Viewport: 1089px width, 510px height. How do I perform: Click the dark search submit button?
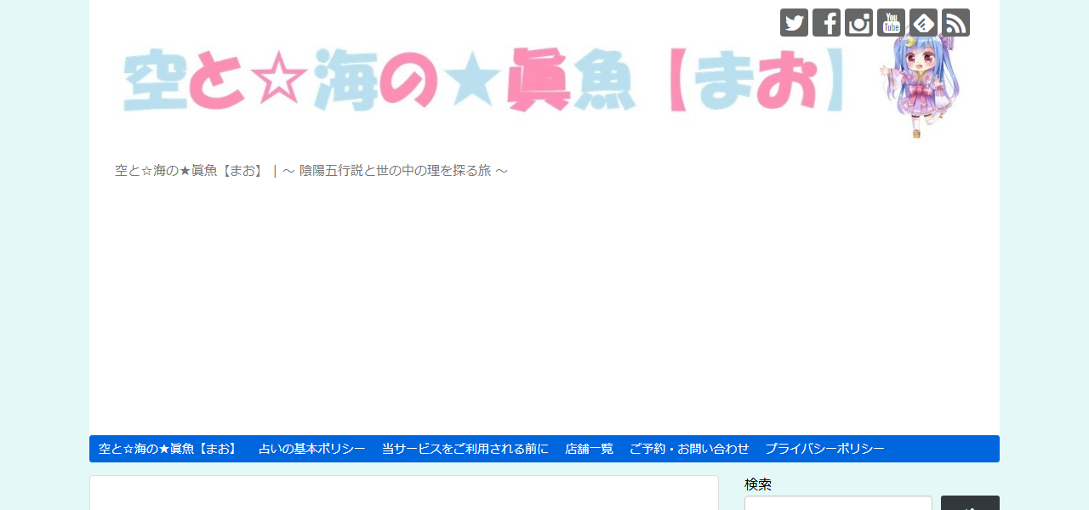pos(970,503)
